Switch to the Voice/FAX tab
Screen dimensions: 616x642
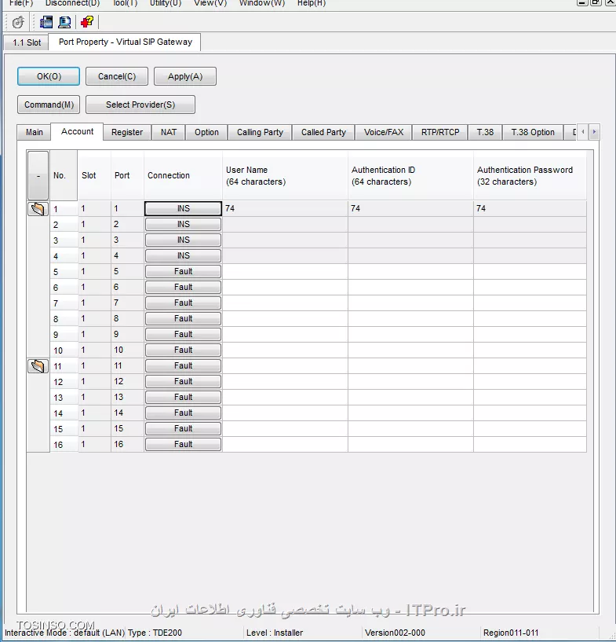(384, 132)
